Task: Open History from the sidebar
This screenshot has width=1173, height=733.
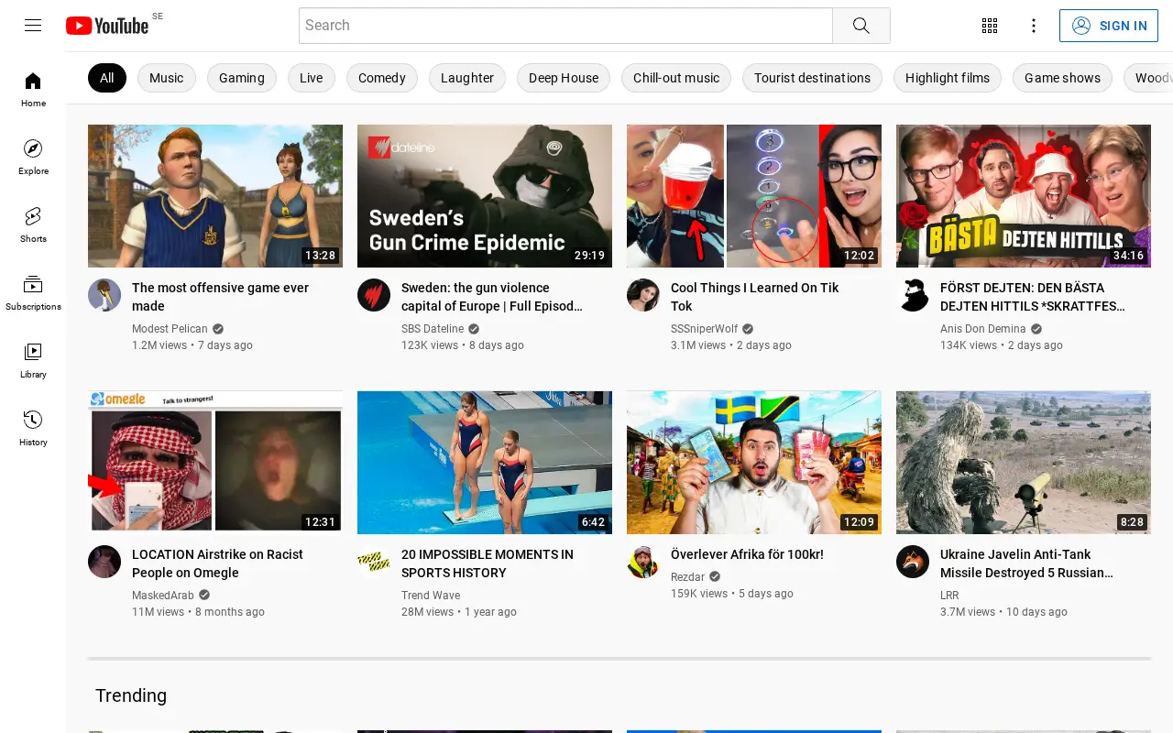Action: point(33,429)
